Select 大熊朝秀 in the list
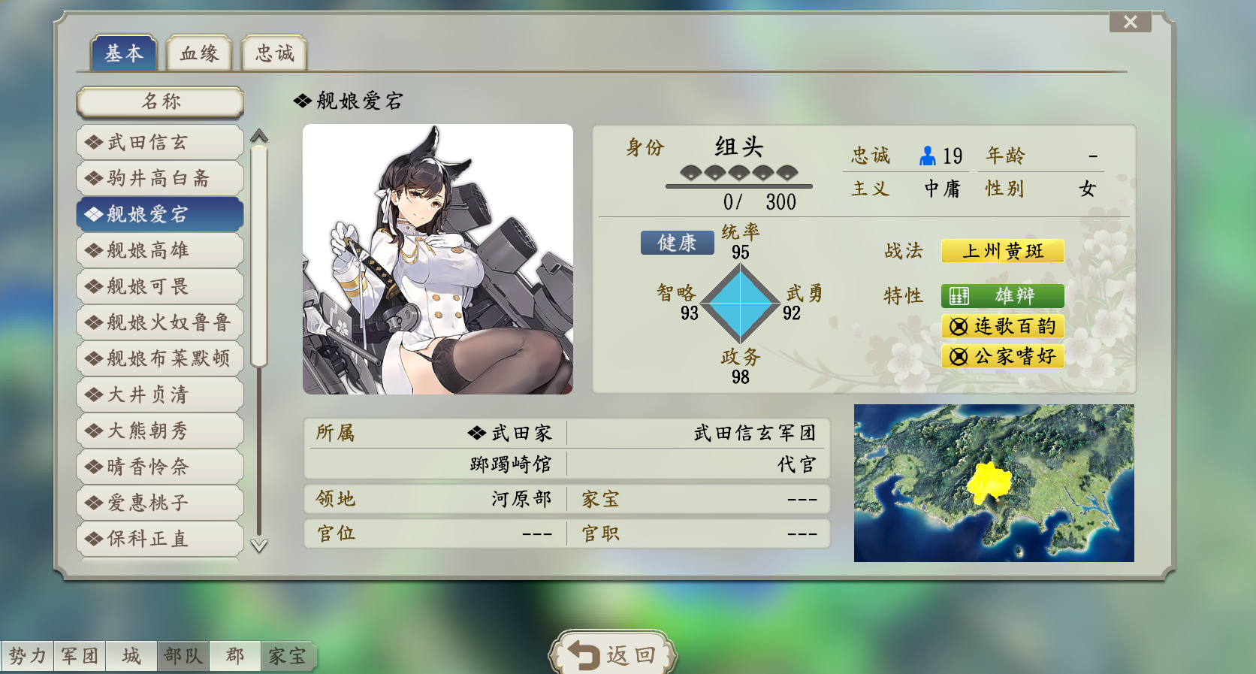This screenshot has width=1256, height=674. [160, 431]
